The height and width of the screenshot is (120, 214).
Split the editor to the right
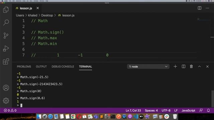200,8
